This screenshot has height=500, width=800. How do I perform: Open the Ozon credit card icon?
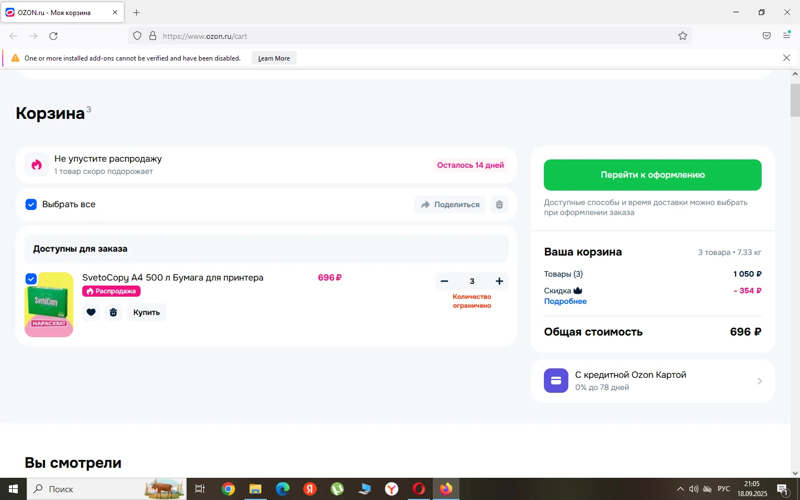pos(556,381)
